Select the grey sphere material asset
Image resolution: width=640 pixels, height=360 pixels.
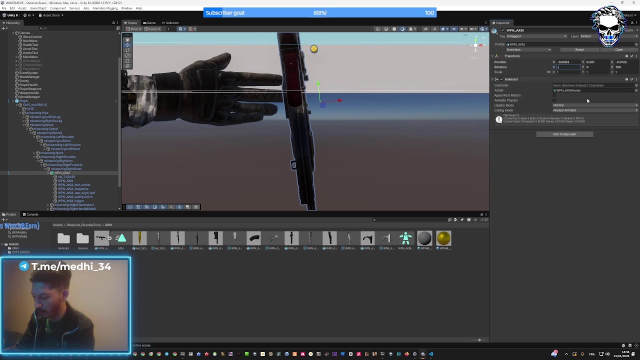pos(424,240)
